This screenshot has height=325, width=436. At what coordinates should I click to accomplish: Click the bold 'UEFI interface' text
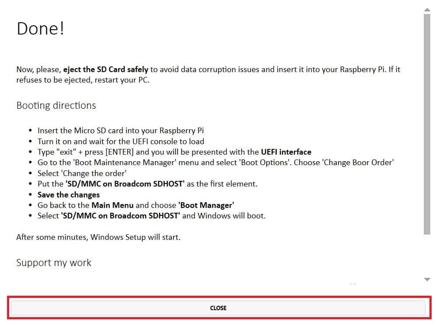pos(286,152)
